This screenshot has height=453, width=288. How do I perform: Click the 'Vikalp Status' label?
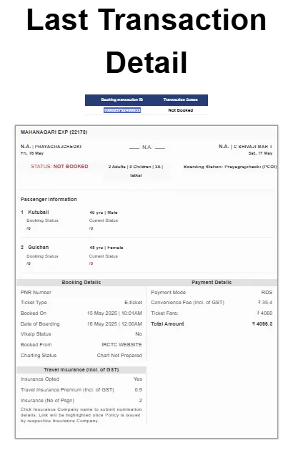36,334
